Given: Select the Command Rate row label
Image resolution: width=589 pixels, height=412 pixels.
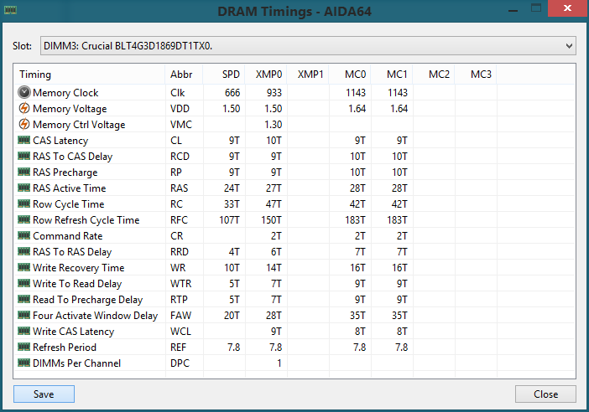Looking at the screenshot, I should 68,236.
